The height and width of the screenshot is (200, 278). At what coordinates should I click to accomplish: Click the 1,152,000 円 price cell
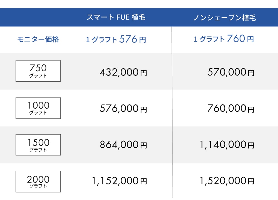coord(120,181)
